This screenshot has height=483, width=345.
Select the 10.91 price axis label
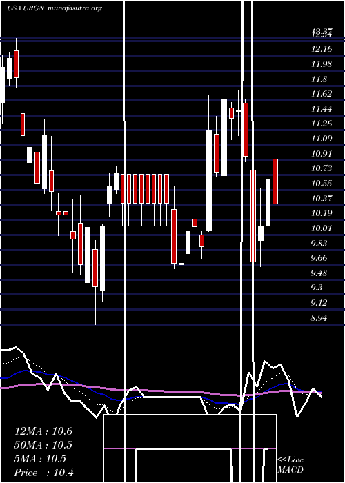pos(322,153)
